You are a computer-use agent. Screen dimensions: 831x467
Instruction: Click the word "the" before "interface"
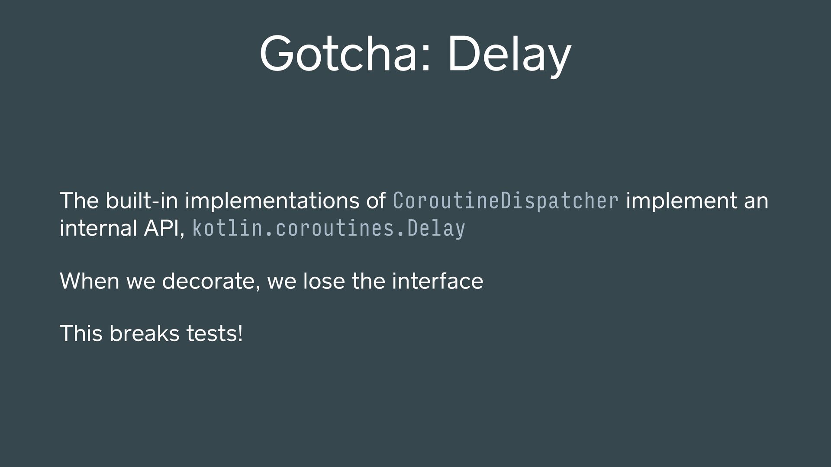click(368, 281)
